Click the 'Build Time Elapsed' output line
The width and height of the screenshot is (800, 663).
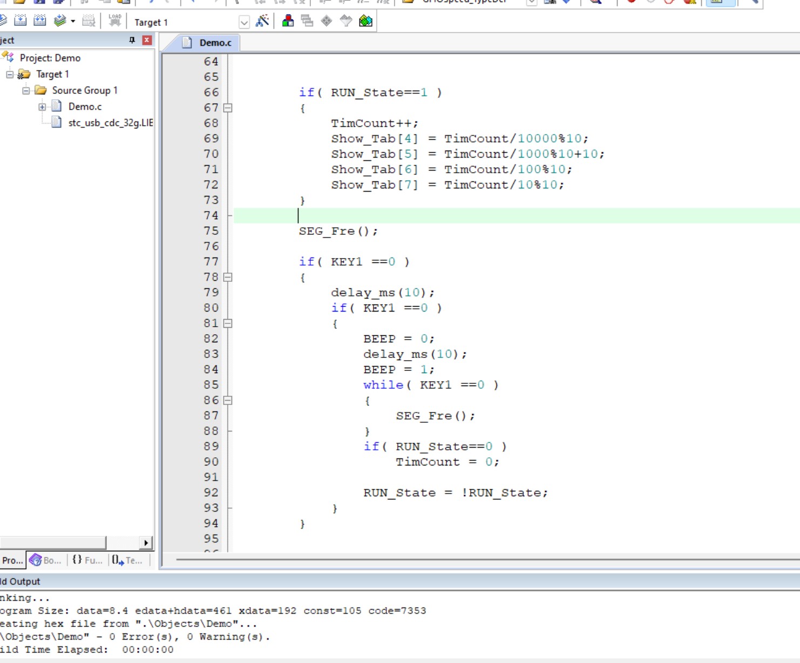click(x=86, y=650)
